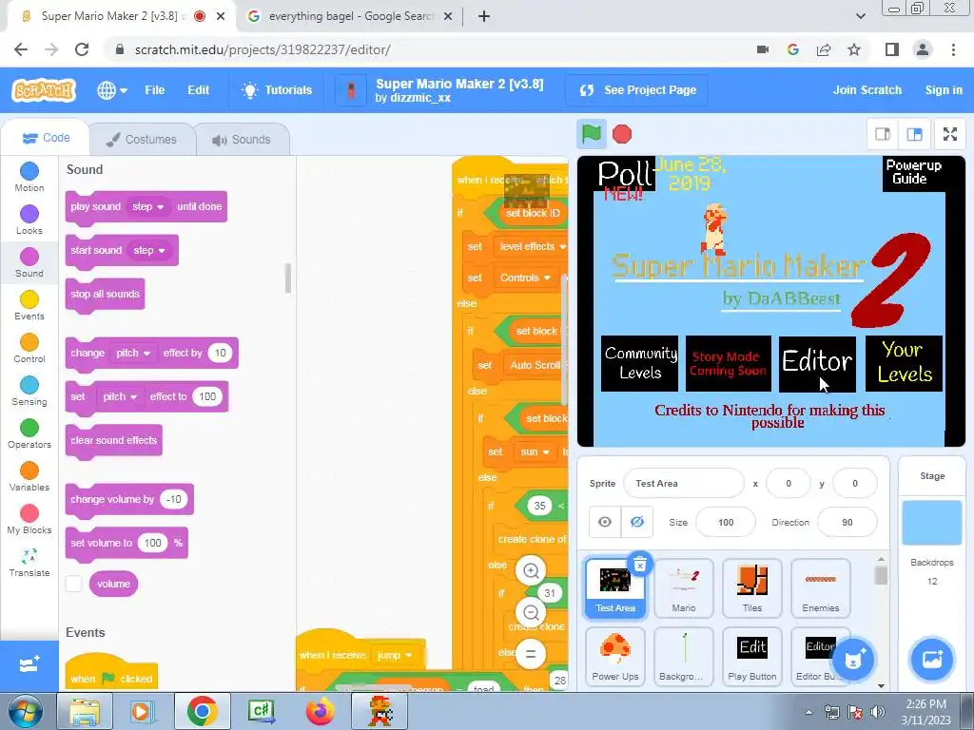Viewport: 974px width, 730px height.
Task: Open the language globe dropdown
Action: (112, 90)
